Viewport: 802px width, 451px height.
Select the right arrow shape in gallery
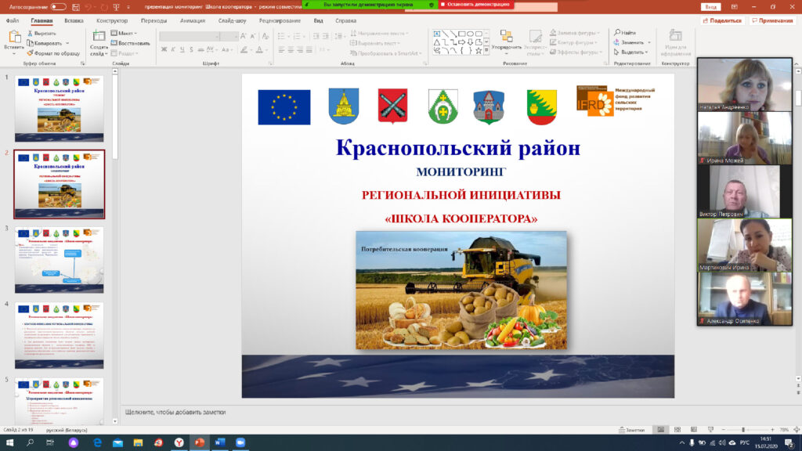coord(462,42)
